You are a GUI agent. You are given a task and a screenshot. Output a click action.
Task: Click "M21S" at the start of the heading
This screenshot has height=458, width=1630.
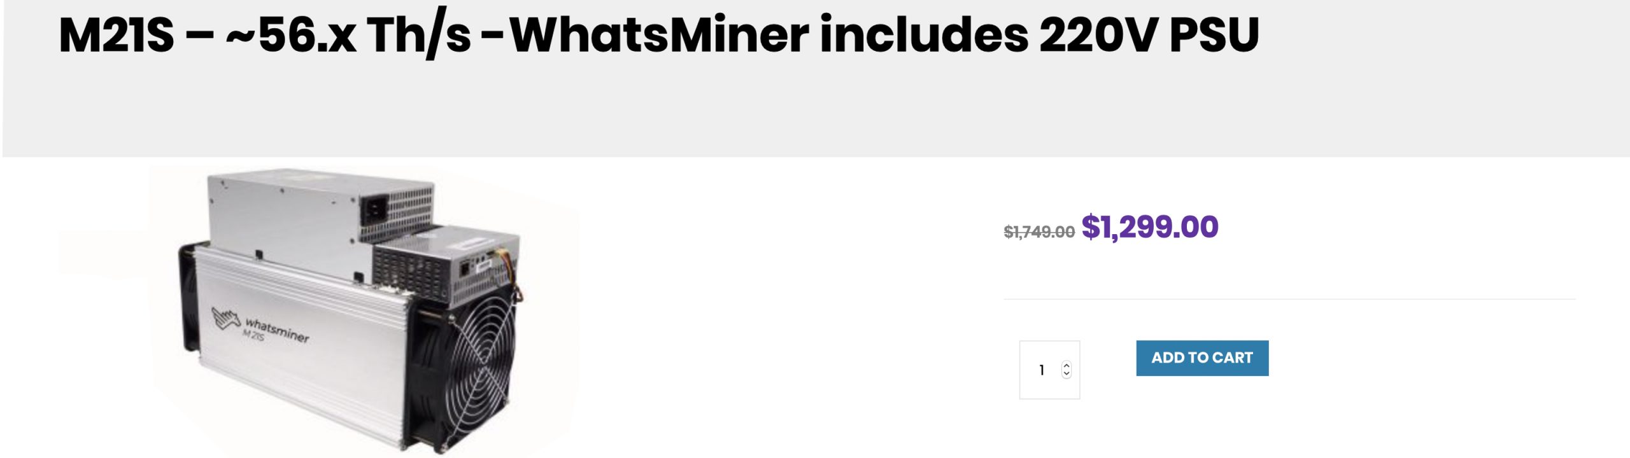click(116, 35)
